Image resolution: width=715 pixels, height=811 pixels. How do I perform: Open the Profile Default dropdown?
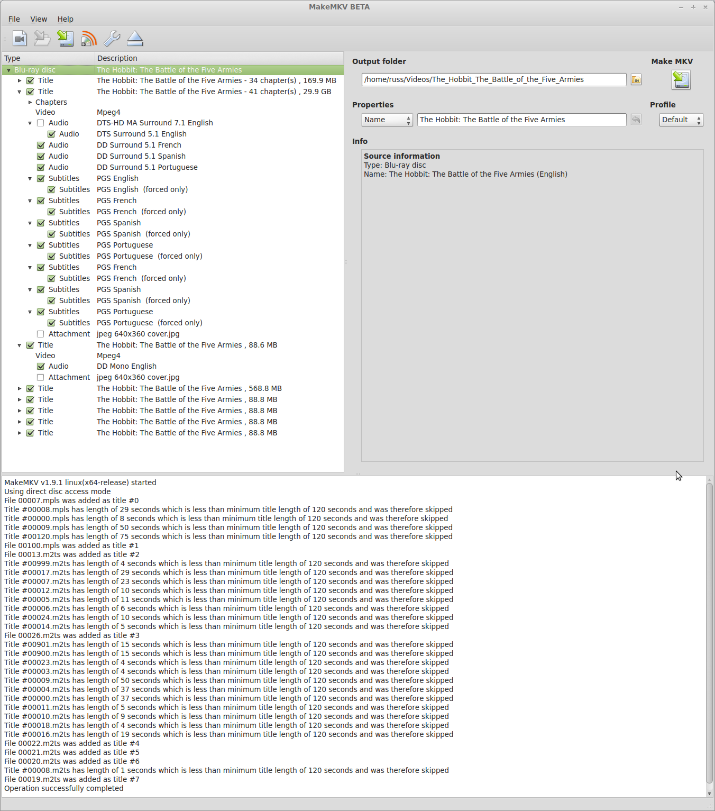click(681, 120)
